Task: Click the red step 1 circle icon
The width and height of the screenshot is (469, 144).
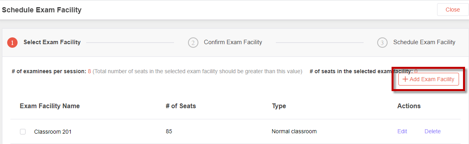Action: (x=12, y=43)
